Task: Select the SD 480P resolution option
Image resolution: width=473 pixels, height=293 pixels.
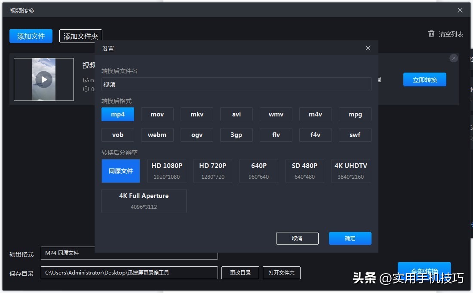Action: 304,171
